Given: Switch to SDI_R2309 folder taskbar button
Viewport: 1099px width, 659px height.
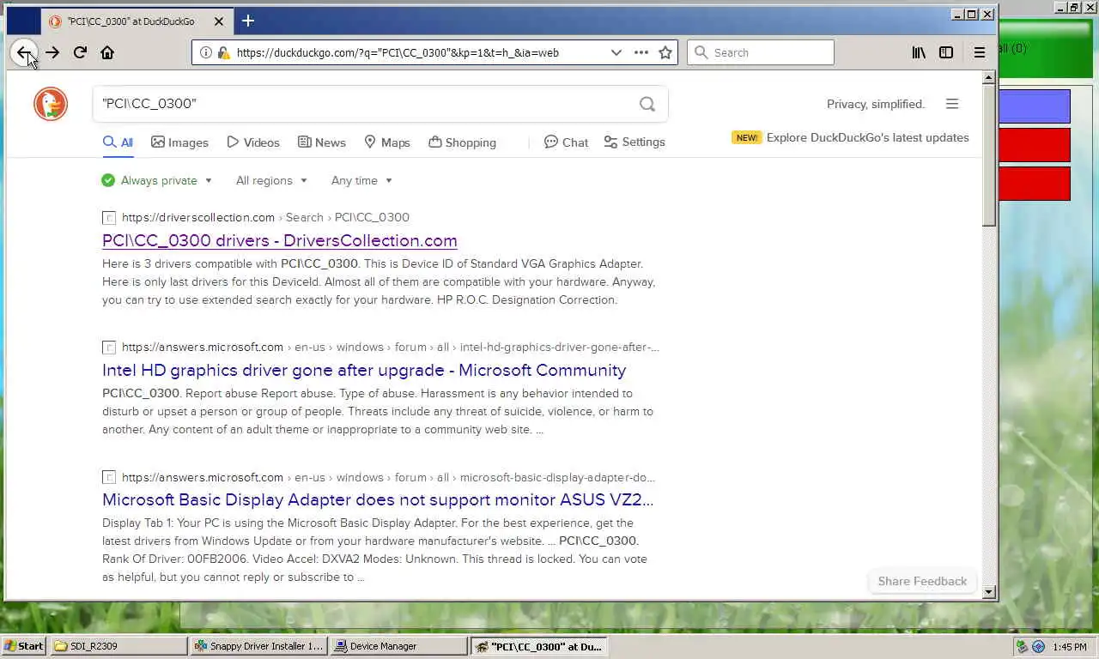Looking at the screenshot, I should 118,646.
